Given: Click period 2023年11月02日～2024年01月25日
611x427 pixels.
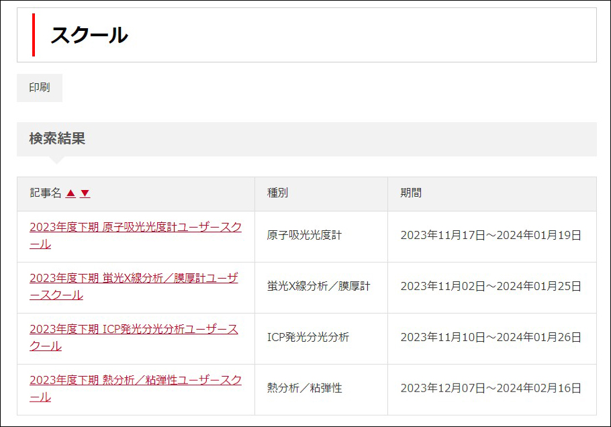Looking at the screenshot, I should (x=491, y=287).
